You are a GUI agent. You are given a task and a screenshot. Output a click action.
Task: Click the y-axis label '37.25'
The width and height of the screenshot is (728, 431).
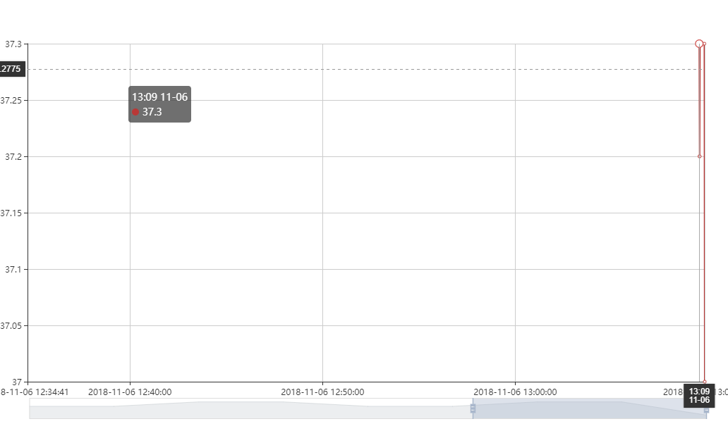pyautogui.click(x=11, y=101)
